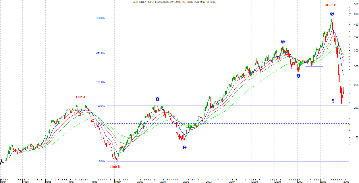Click the 161.8% Fibonacci level label
The image size is (359, 183).
point(101,82)
